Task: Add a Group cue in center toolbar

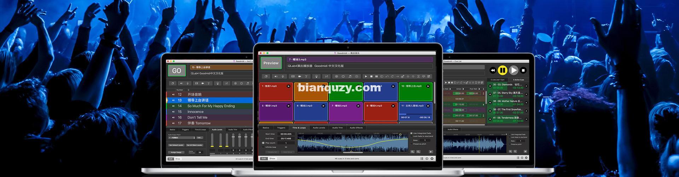Action: 266,76
